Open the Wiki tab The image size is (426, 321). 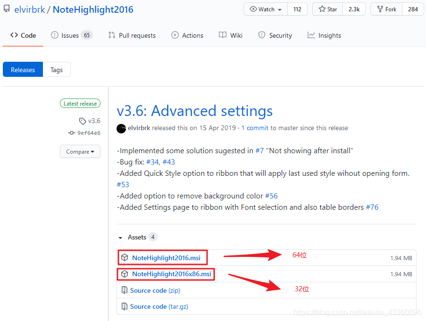tap(231, 35)
